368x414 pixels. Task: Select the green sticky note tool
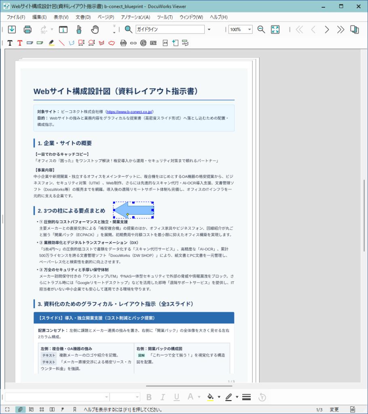40,42
